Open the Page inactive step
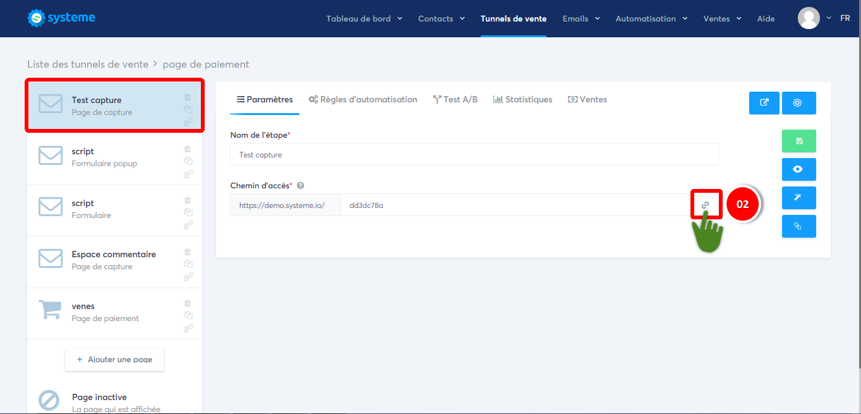861x414 pixels. tap(114, 401)
